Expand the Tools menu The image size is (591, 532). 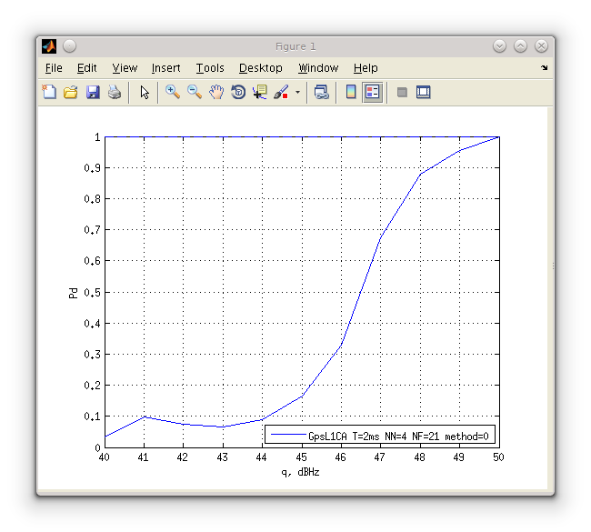click(x=209, y=68)
